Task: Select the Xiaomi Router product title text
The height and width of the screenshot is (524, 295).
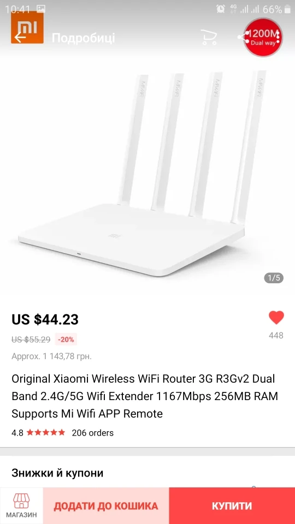Action: 145,396
